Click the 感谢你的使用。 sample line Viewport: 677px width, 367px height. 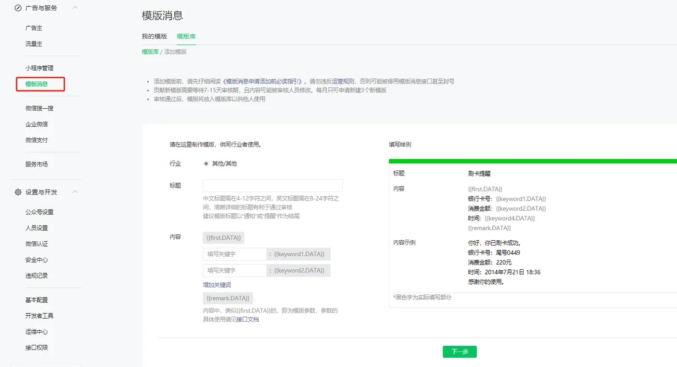pyautogui.click(x=486, y=282)
